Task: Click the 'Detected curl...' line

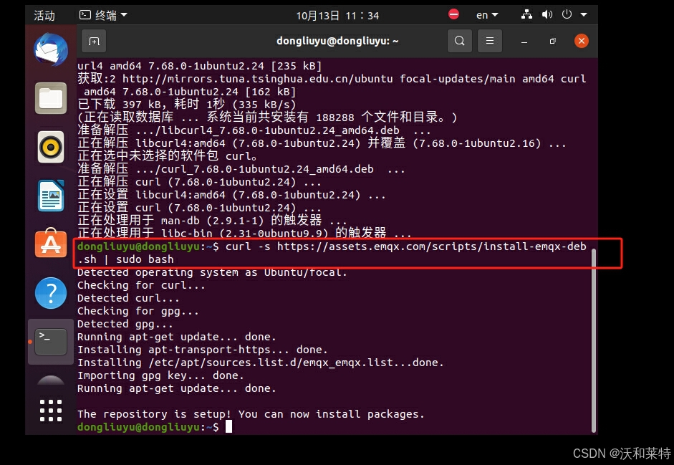Action: 128,298
